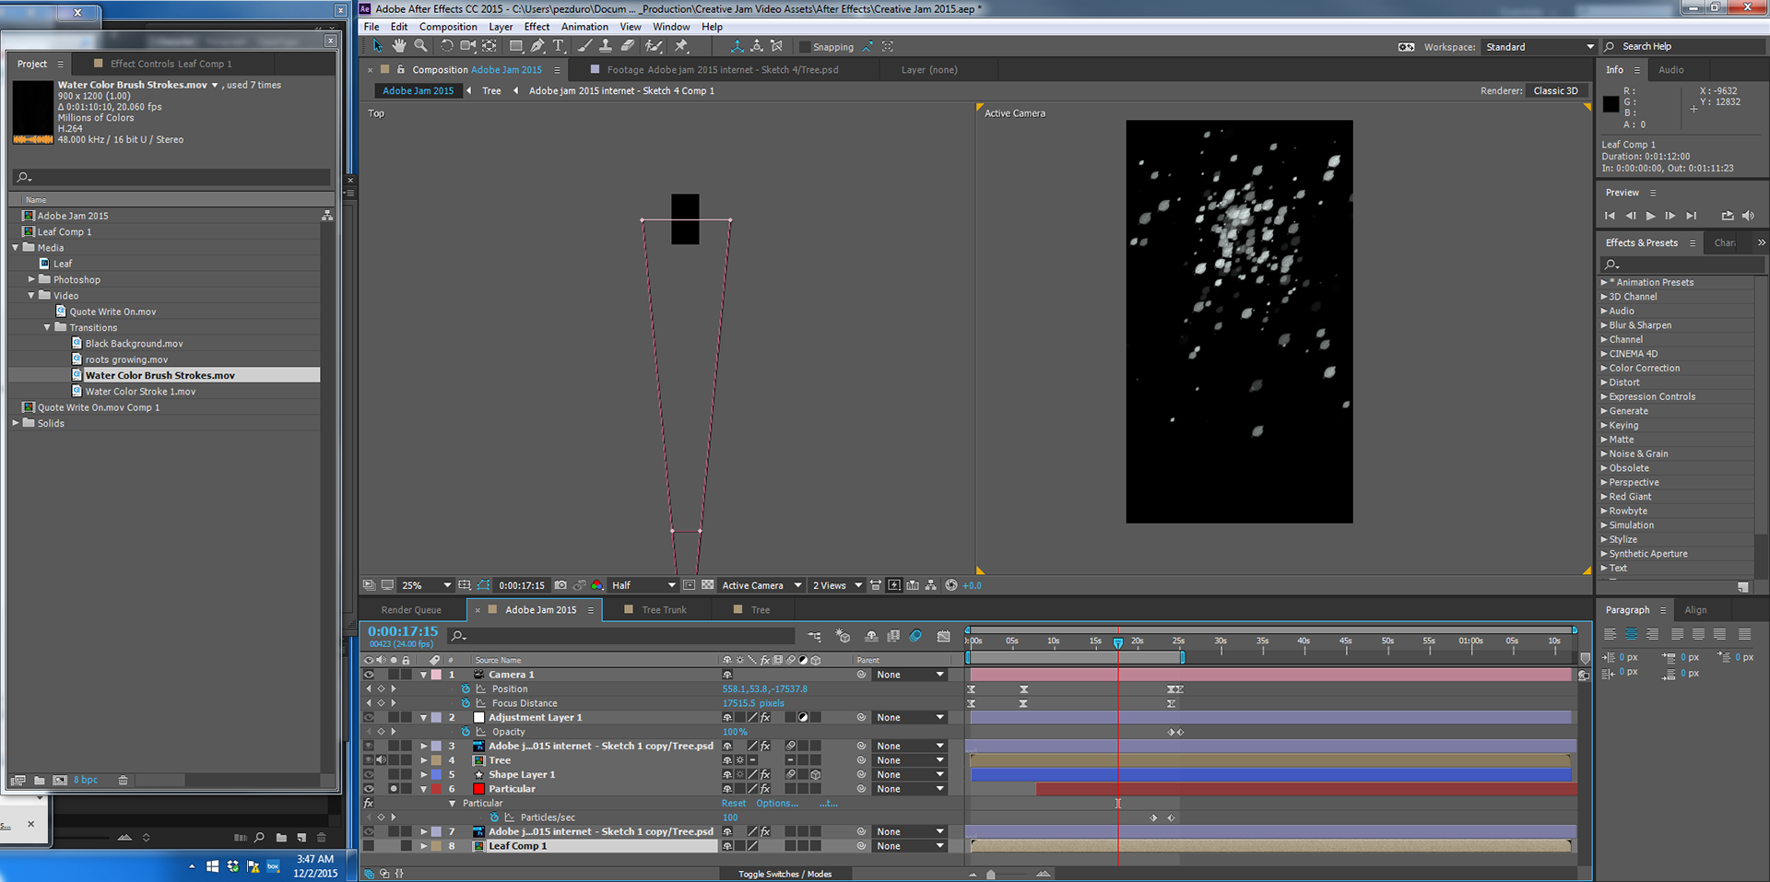Expand the Photoshop folder
Image resolution: width=1770 pixels, height=882 pixels.
[31, 279]
